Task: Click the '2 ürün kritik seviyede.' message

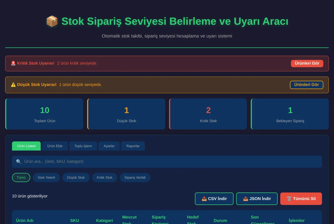Action: tap(77, 63)
